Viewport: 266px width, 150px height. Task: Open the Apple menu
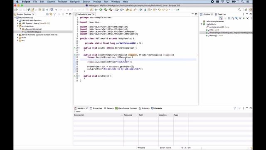(17, 2)
